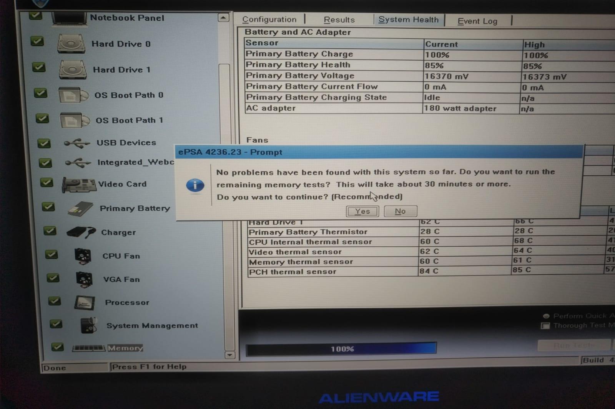Click the Hard Drive 0 icon

pyautogui.click(x=71, y=44)
